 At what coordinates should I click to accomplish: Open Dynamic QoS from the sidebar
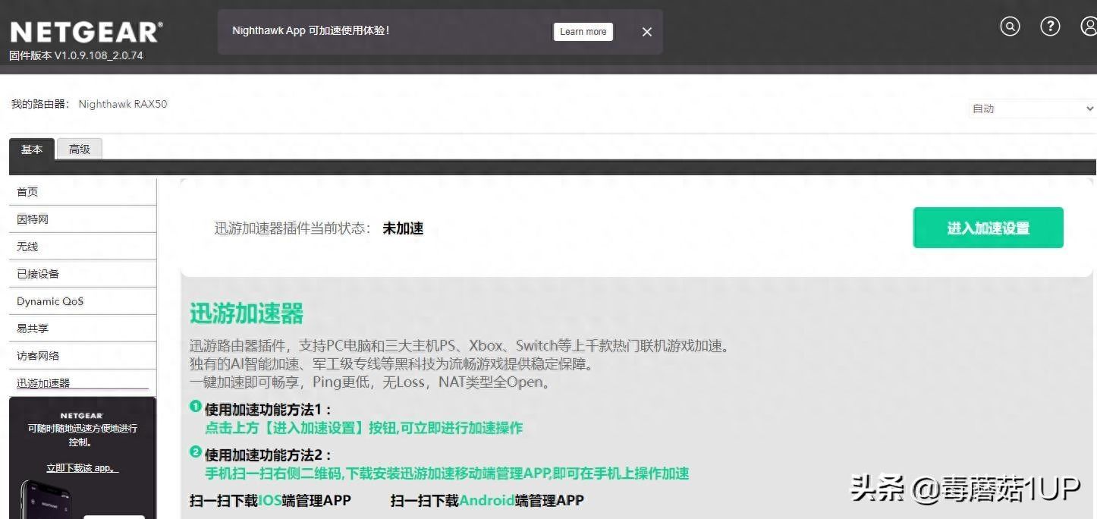click(49, 300)
